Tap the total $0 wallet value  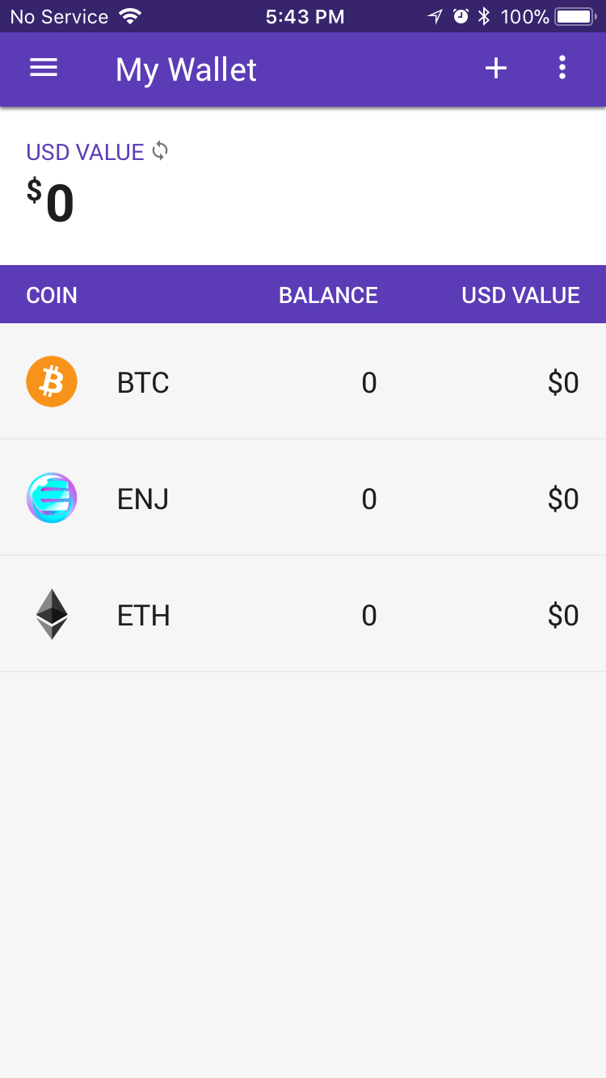coord(51,202)
